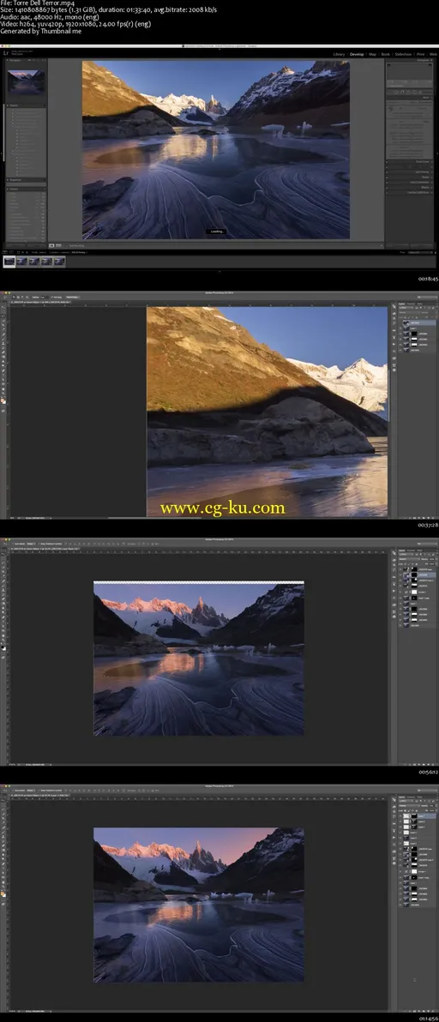The width and height of the screenshot is (439, 1022).
Task: Switch to the Print module tab
Action: point(421,54)
